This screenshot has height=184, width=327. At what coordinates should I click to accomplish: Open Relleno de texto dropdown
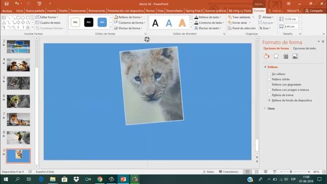pyautogui.click(x=208, y=17)
